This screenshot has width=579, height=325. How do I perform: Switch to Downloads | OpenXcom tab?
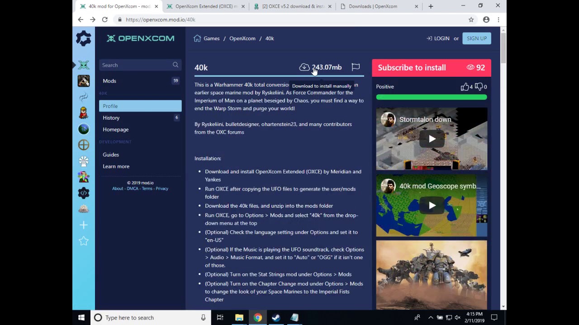(x=379, y=6)
